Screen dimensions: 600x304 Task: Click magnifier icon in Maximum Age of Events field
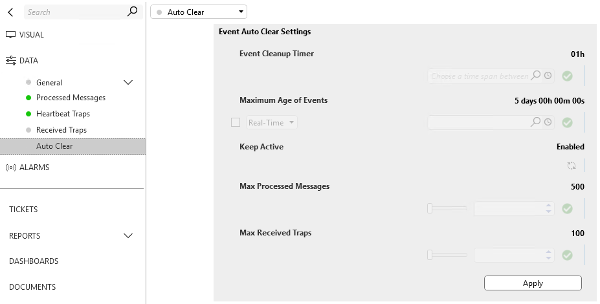point(536,122)
